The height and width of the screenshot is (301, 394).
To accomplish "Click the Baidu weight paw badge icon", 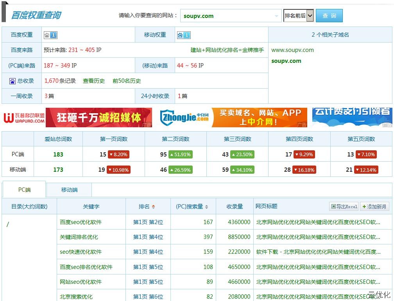I will point(50,35).
